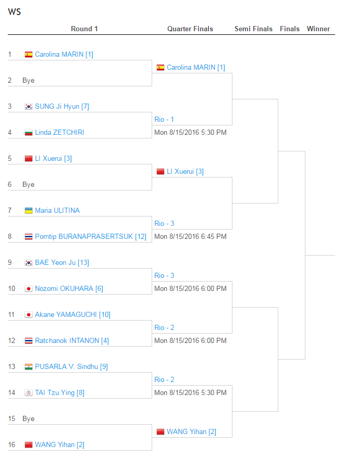The image size is (345, 458).
Task: Select Ratchanok INTANON [4] player link
Action: point(72,340)
